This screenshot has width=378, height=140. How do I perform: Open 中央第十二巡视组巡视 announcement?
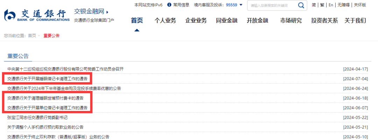click(65, 69)
